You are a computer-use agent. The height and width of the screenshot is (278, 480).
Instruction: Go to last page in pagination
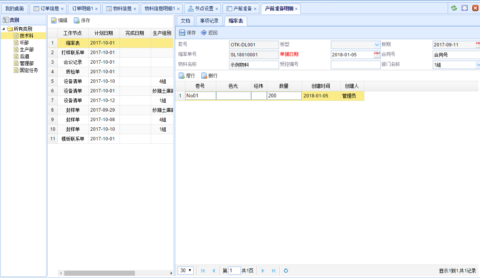pos(273,271)
